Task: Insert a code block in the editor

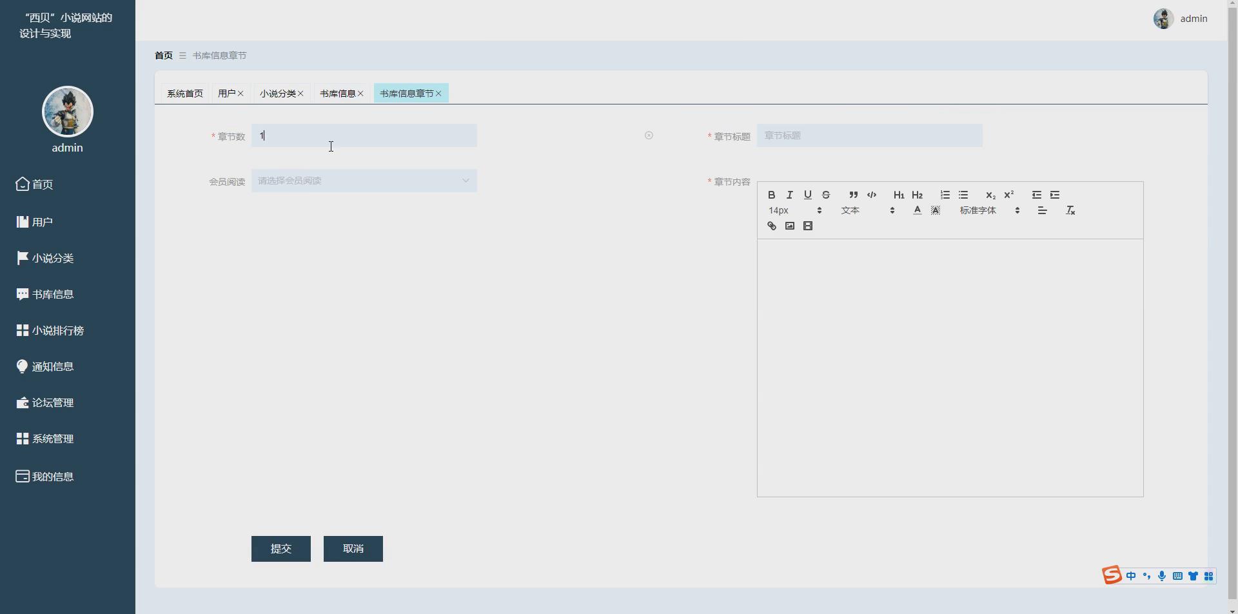Action: pyautogui.click(x=872, y=195)
